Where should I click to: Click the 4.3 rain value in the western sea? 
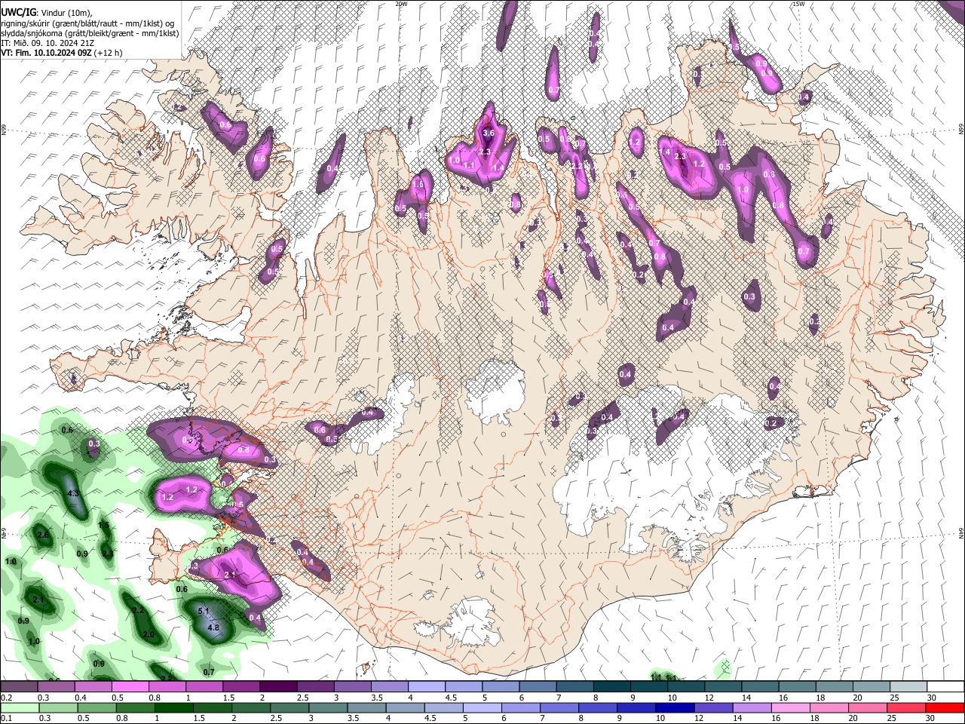[x=73, y=493]
